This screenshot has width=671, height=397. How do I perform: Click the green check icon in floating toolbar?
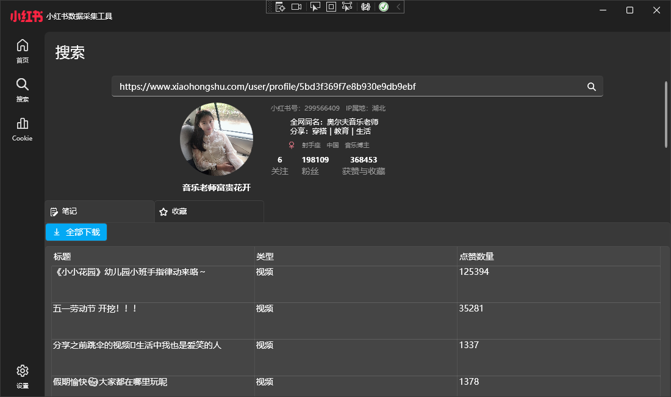coord(384,7)
